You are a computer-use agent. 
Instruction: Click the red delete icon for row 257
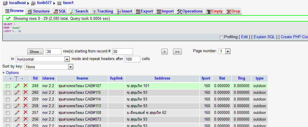[x=25, y=112]
